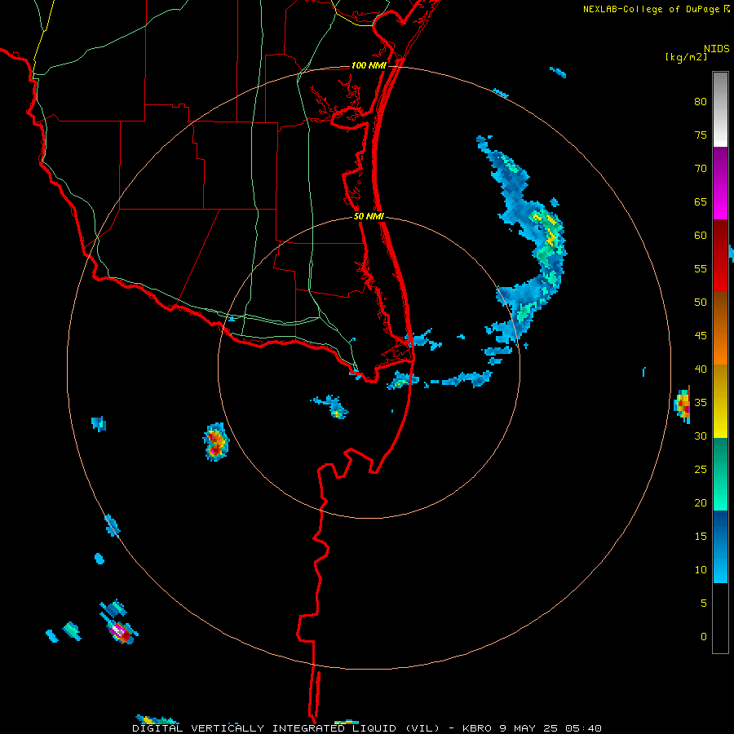The width and height of the screenshot is (734, 734).
Task: Click the 65 value on the color scale
Action: (x=701, y=201)
